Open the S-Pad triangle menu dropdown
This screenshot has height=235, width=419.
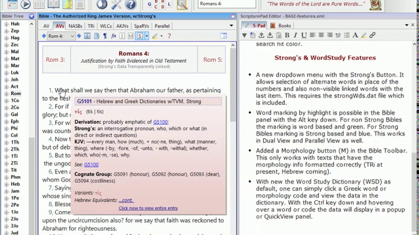click(x=244, y=35)
